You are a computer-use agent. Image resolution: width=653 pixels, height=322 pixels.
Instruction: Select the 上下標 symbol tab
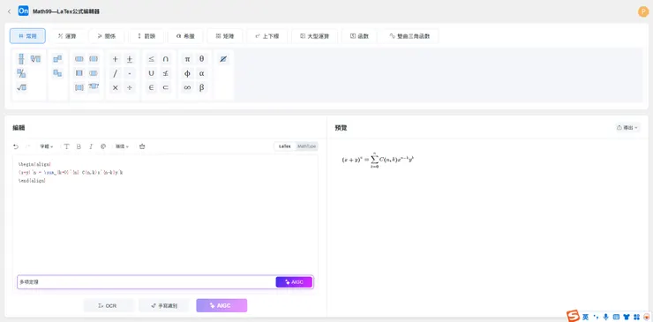click(x=267, y=36)
